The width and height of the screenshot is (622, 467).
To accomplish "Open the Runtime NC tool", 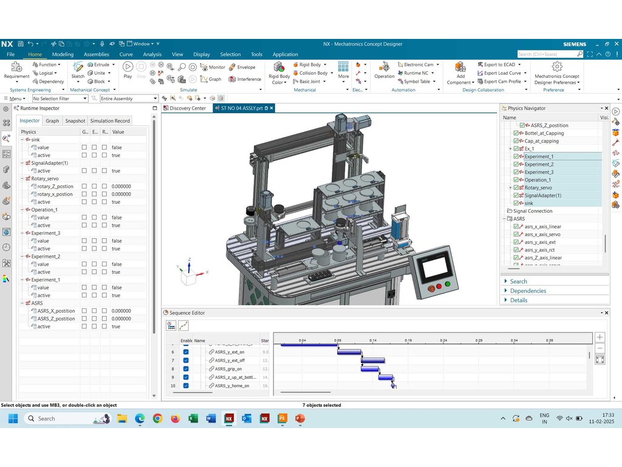I will coord(413,73).
